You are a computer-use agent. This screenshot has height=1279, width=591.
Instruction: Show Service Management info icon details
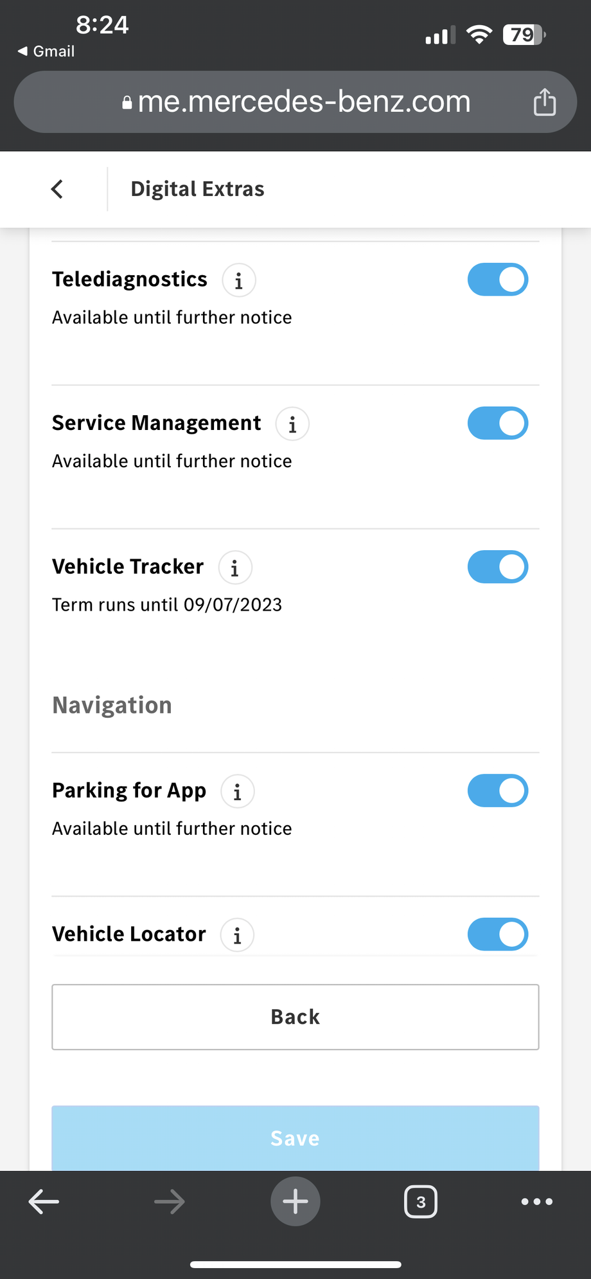coord(292,424)
